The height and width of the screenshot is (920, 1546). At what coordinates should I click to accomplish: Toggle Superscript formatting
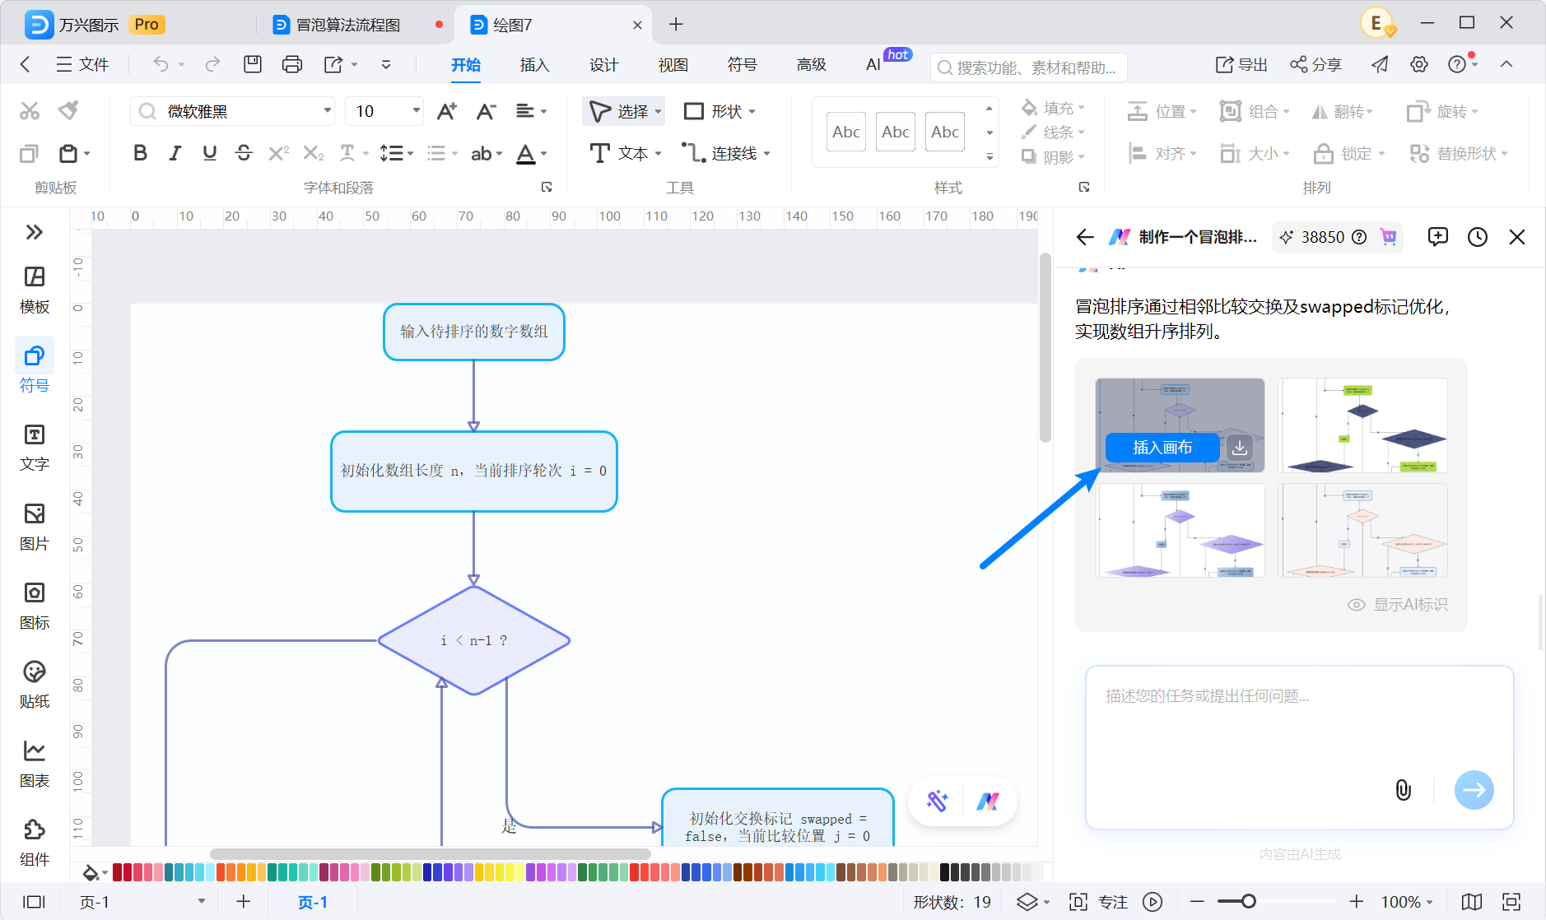pyautogui.click(x=279, y=153)
